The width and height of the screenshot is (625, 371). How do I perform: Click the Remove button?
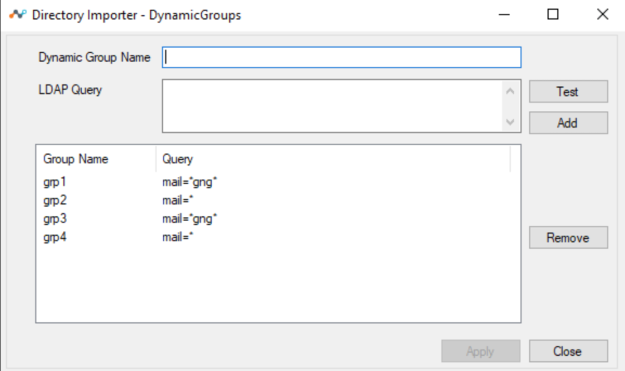[x=568, y=238]
